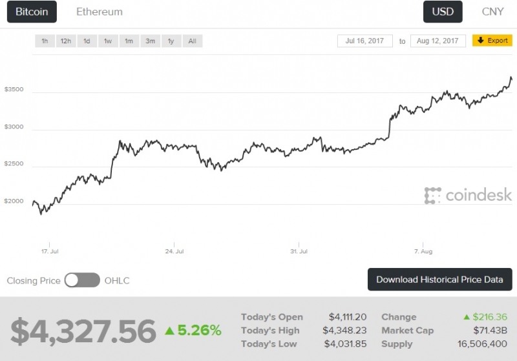Show the 1y time range
This screenshot has width=517, height=361.
[x=171, y=41]
